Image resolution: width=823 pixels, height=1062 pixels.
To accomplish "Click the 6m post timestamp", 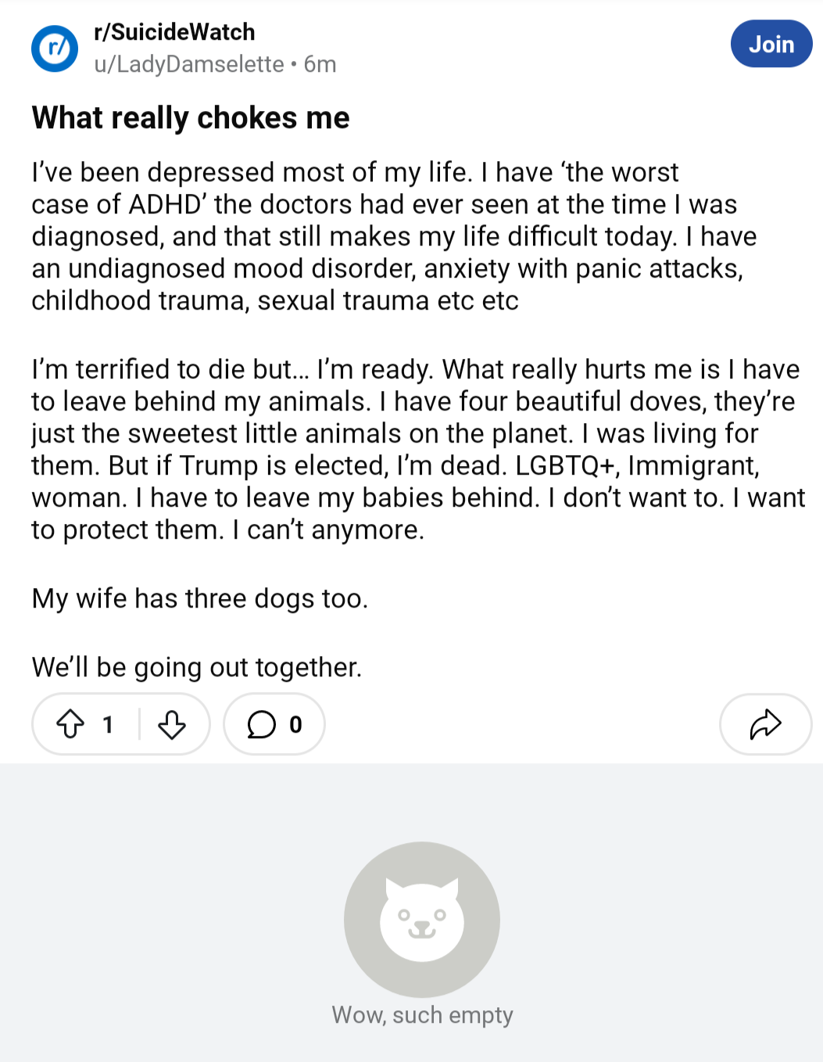I will pyautogui.click(x=320, y=64).
